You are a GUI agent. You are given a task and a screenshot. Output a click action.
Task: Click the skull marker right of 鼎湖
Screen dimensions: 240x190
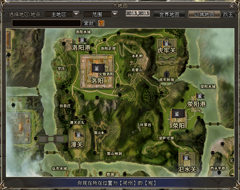pos(125,174)
